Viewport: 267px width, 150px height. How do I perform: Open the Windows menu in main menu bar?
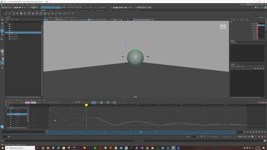tap(33, 5)
